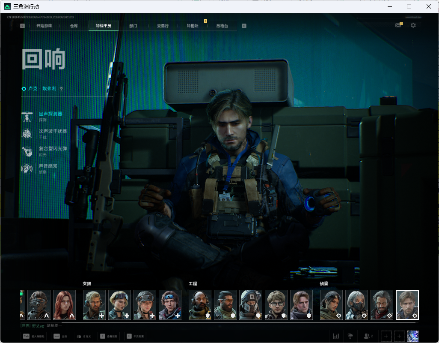Image resolution: width=439 pixels, height=343 pixels.
Task: Switch to the 特勤处 tab
Action: [193, 26]
